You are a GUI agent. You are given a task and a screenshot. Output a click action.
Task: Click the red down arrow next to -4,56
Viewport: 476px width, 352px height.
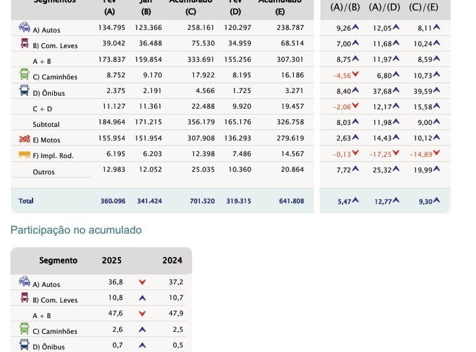[355, 74]
